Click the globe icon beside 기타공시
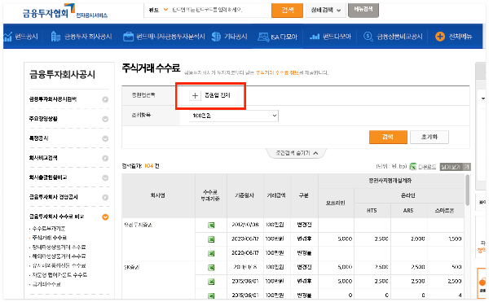This screenshot has width=489, height=302. pyautogui.click(x=216, y=37)
